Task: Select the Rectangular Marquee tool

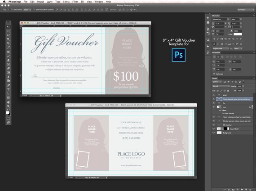Action: click(9, 31)
